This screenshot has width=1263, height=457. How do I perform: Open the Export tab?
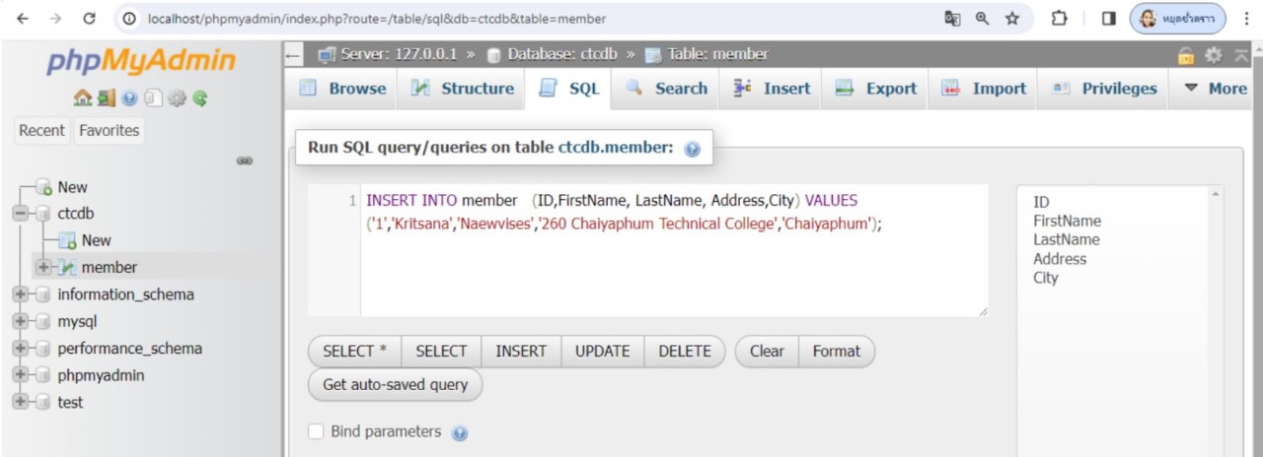coord(876,89)
